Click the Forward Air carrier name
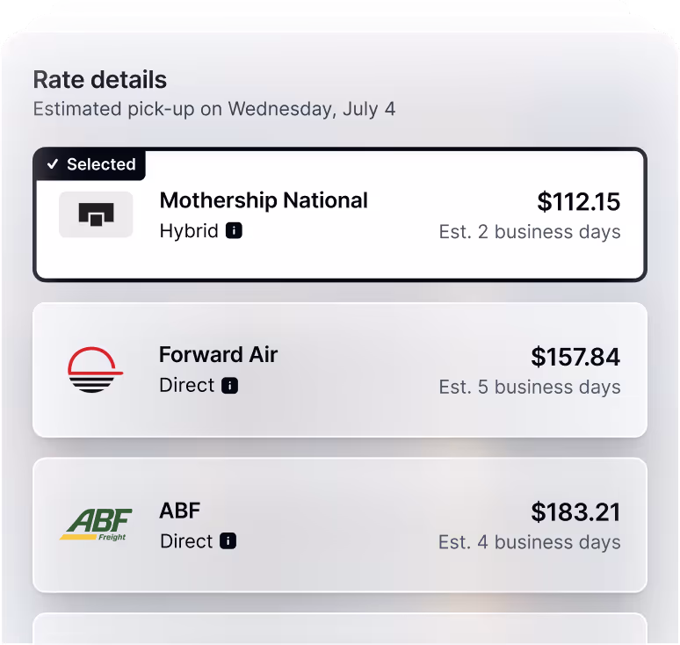680x645 pixels. (218, 354)
